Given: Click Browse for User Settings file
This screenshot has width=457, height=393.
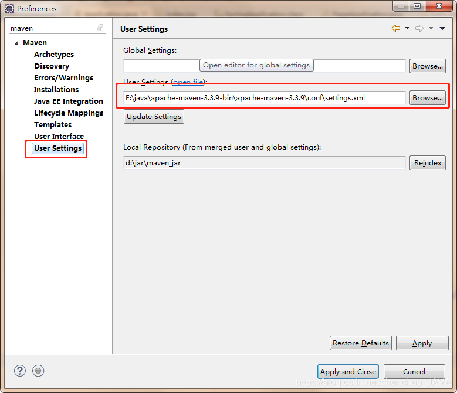Looking at the screenshot, I should (x=428, y=98).
